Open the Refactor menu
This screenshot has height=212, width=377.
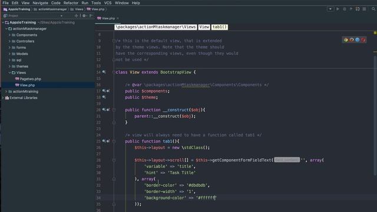(71, 3)
